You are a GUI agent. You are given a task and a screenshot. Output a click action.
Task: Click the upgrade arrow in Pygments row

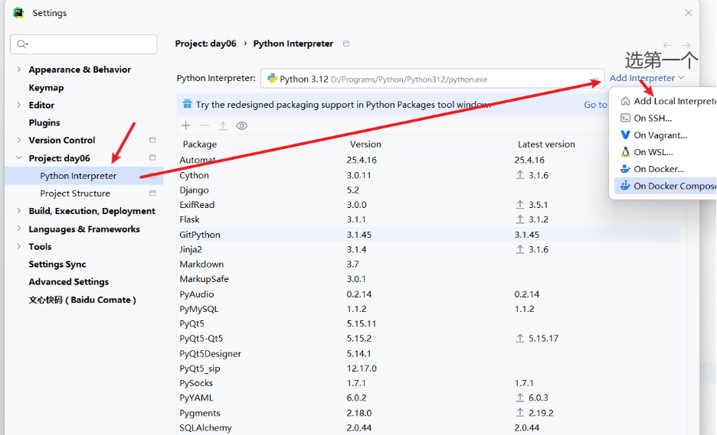click(520, 413)
